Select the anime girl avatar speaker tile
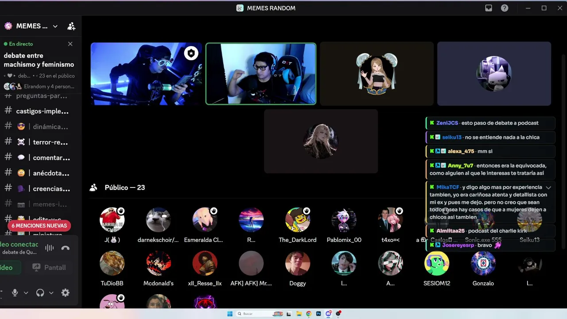Image resolution: width=567 pixels, height=319 pixels. tap(377, 74)
